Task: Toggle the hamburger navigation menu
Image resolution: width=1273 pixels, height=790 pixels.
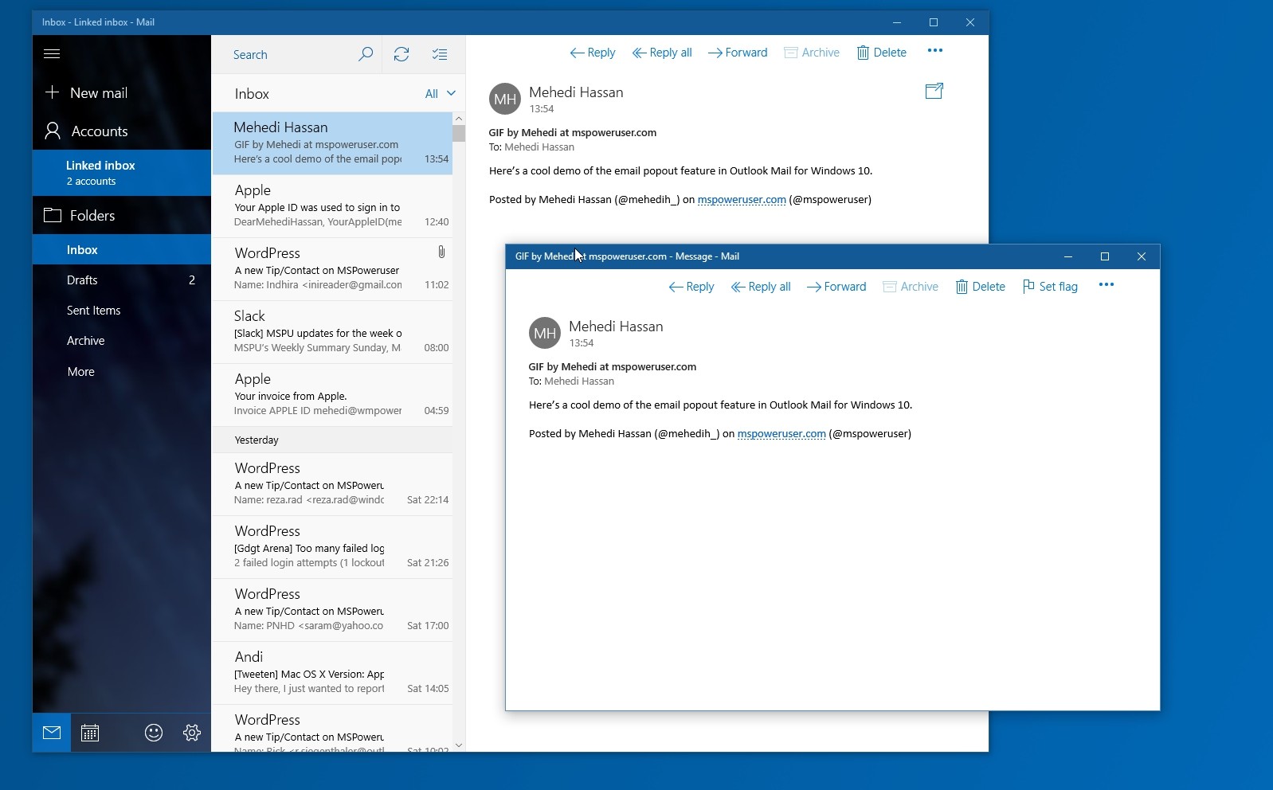Action: pyautogui.click(x=52, y=53)
